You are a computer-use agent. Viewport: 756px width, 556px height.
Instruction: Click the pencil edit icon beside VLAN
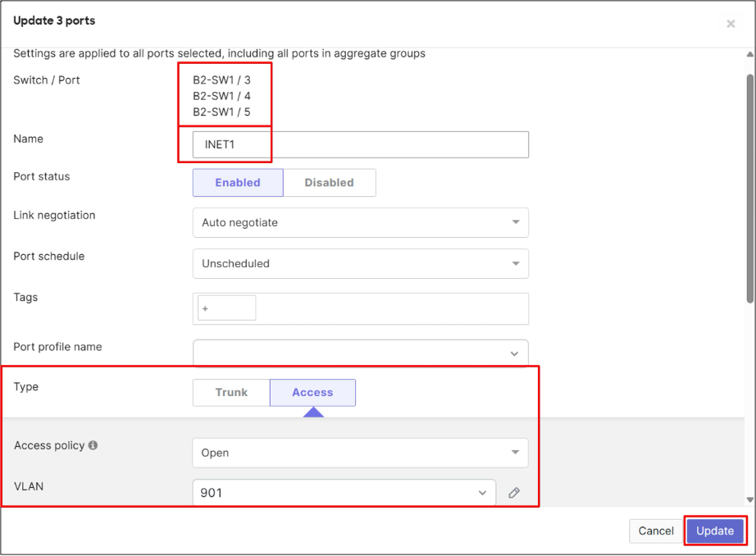coord(514,492)
